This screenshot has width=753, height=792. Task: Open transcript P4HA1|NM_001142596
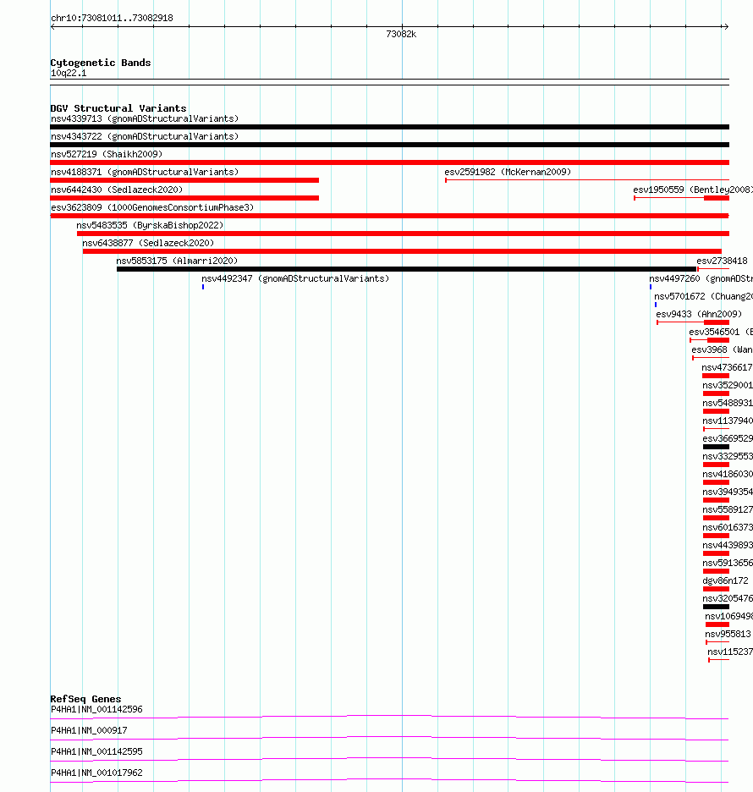pos(96,710)
